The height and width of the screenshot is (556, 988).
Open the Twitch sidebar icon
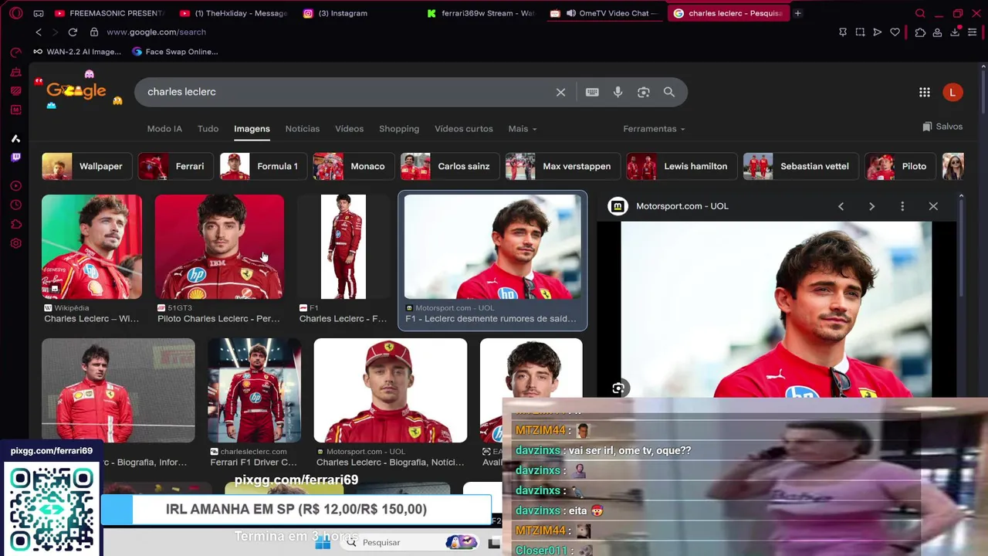point(15,158)
